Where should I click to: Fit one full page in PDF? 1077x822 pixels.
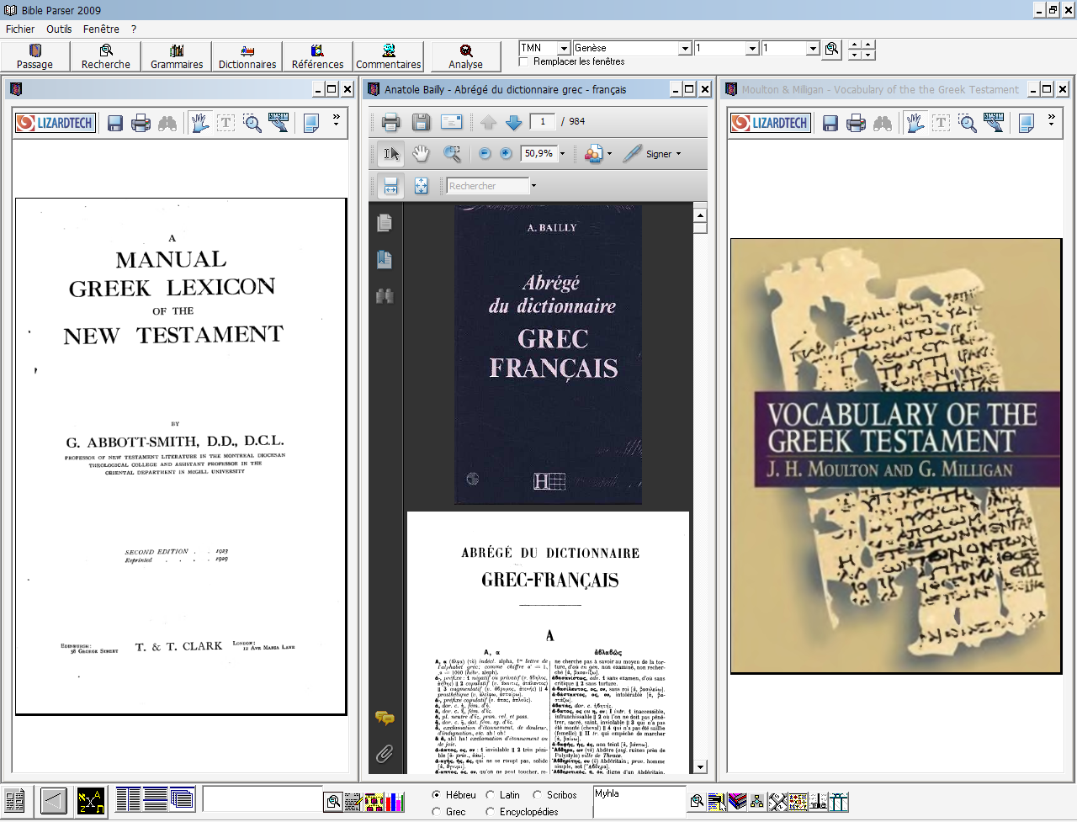point(421,186)
